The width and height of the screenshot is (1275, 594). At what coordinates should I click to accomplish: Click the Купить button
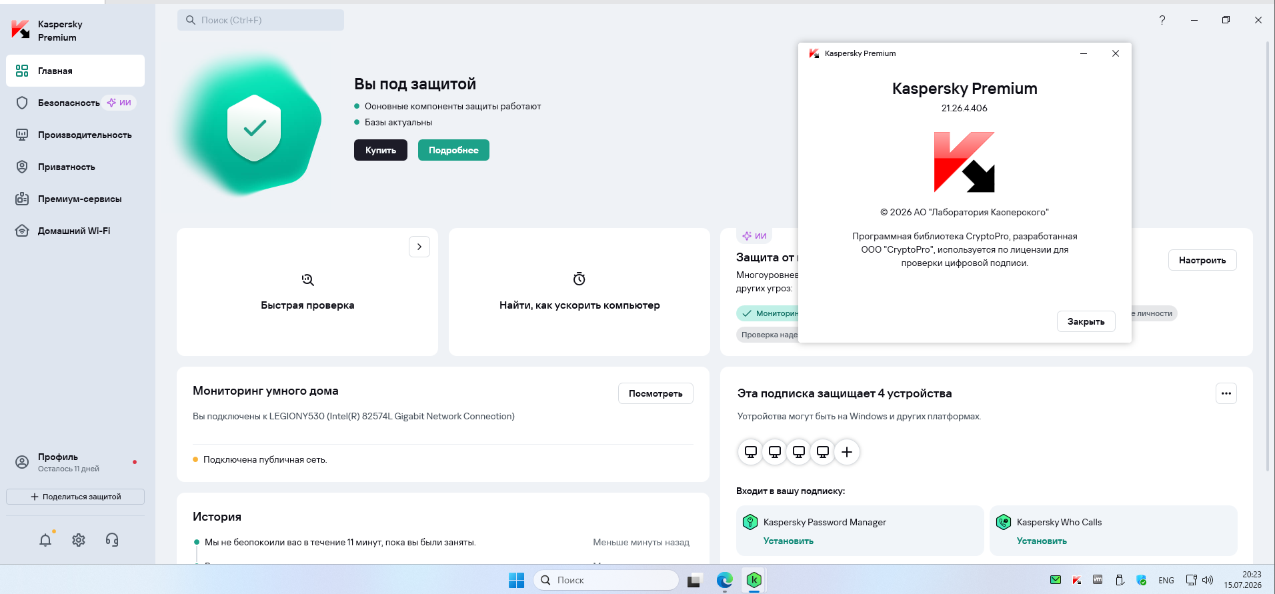point(381,150)
